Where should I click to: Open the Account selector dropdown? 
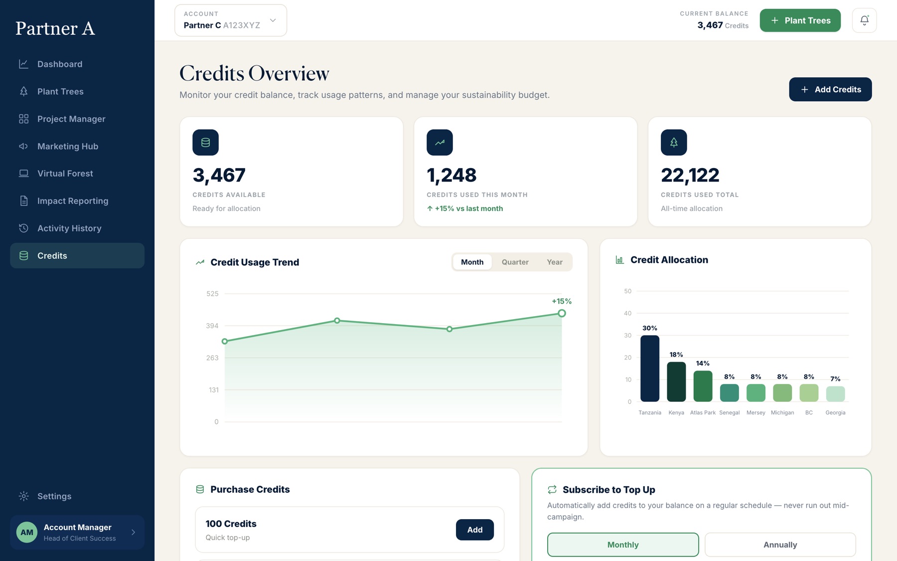[231, 20]
